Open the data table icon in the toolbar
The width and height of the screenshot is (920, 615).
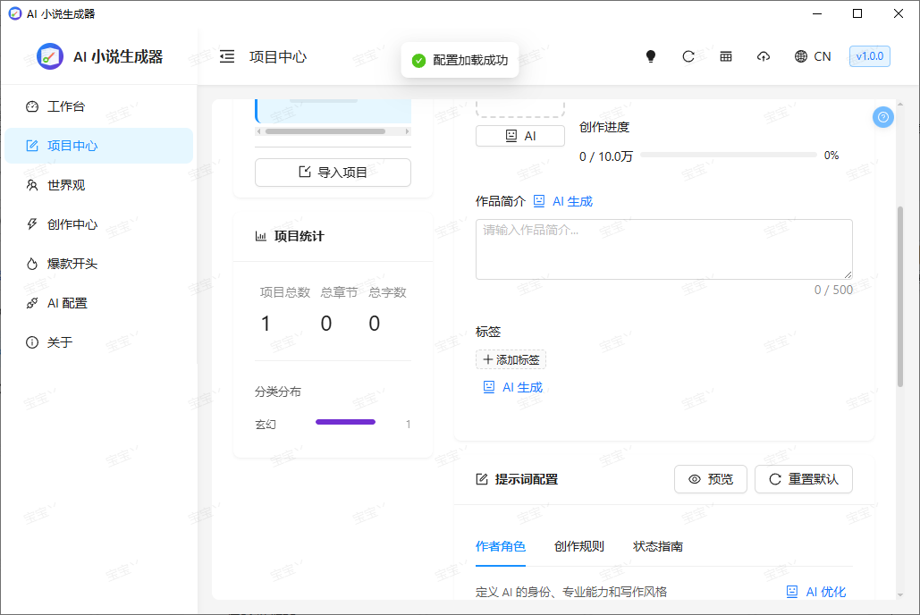[x=726, y=56]
